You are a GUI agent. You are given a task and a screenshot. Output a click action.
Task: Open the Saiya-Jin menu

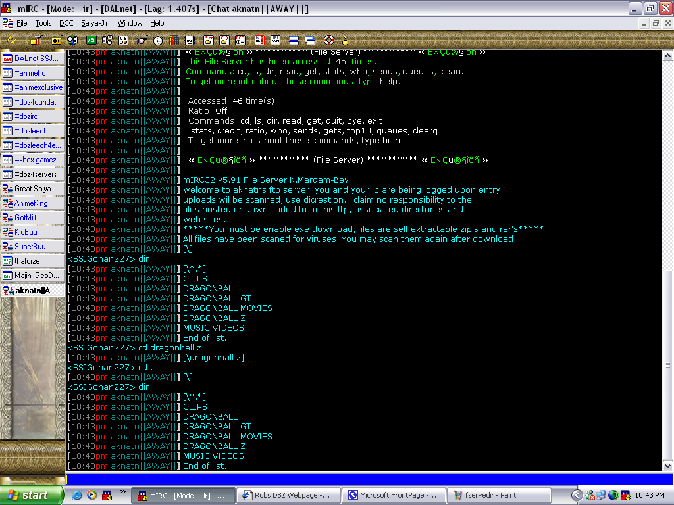click(95, 23)
